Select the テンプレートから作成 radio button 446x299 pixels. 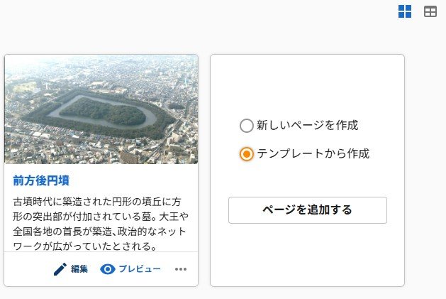pyautogui.click(x=246, y=153)
